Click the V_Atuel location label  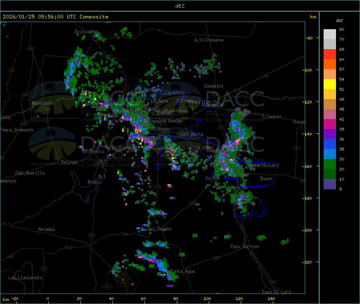coord(206,148)
